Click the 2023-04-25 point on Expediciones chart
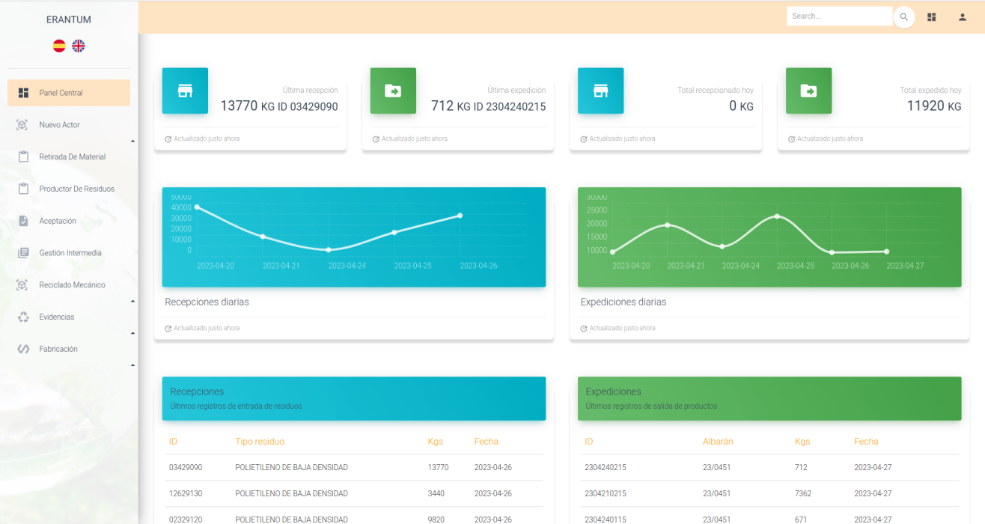Image resolution: width=985 pixels, height=524 pixels. click(777, 216)
